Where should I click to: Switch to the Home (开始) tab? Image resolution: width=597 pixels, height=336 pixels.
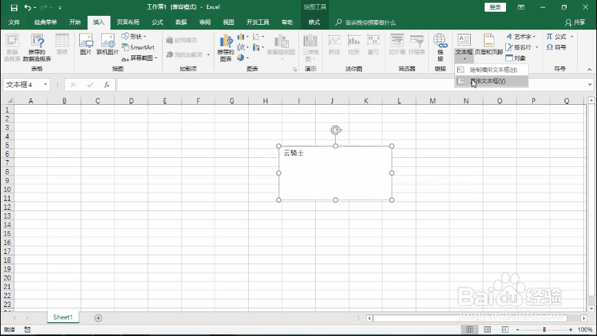tap(75, 23)
